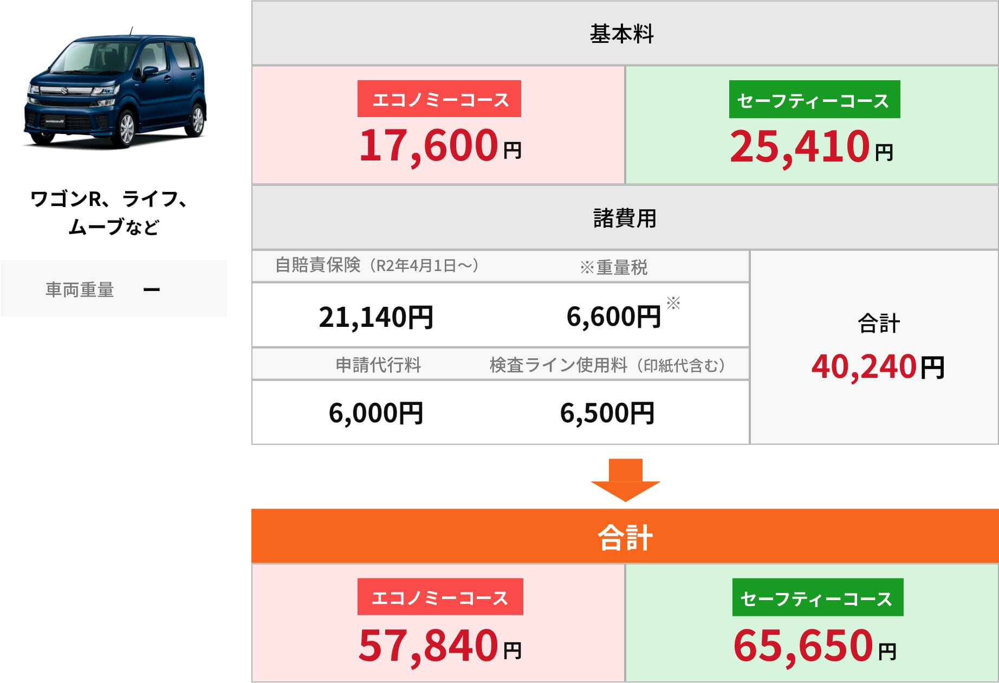
Task: Click the 重量税 amount 6,600円
Action: point(613,317)
